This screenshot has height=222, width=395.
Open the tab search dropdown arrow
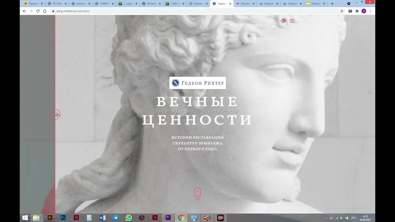(x=349, y=4)
